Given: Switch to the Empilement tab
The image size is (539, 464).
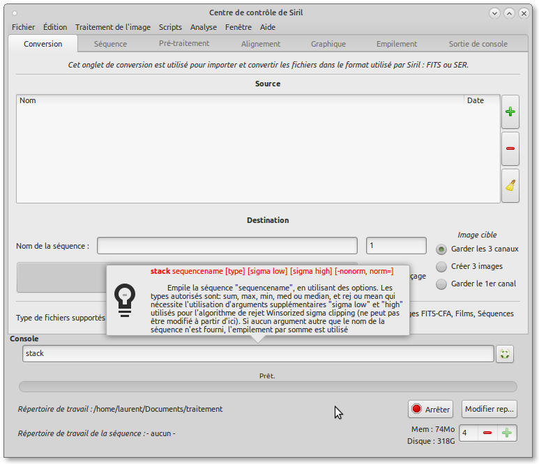Looking at the screenshot, I should pyautogui.click(x=397, y=44).
